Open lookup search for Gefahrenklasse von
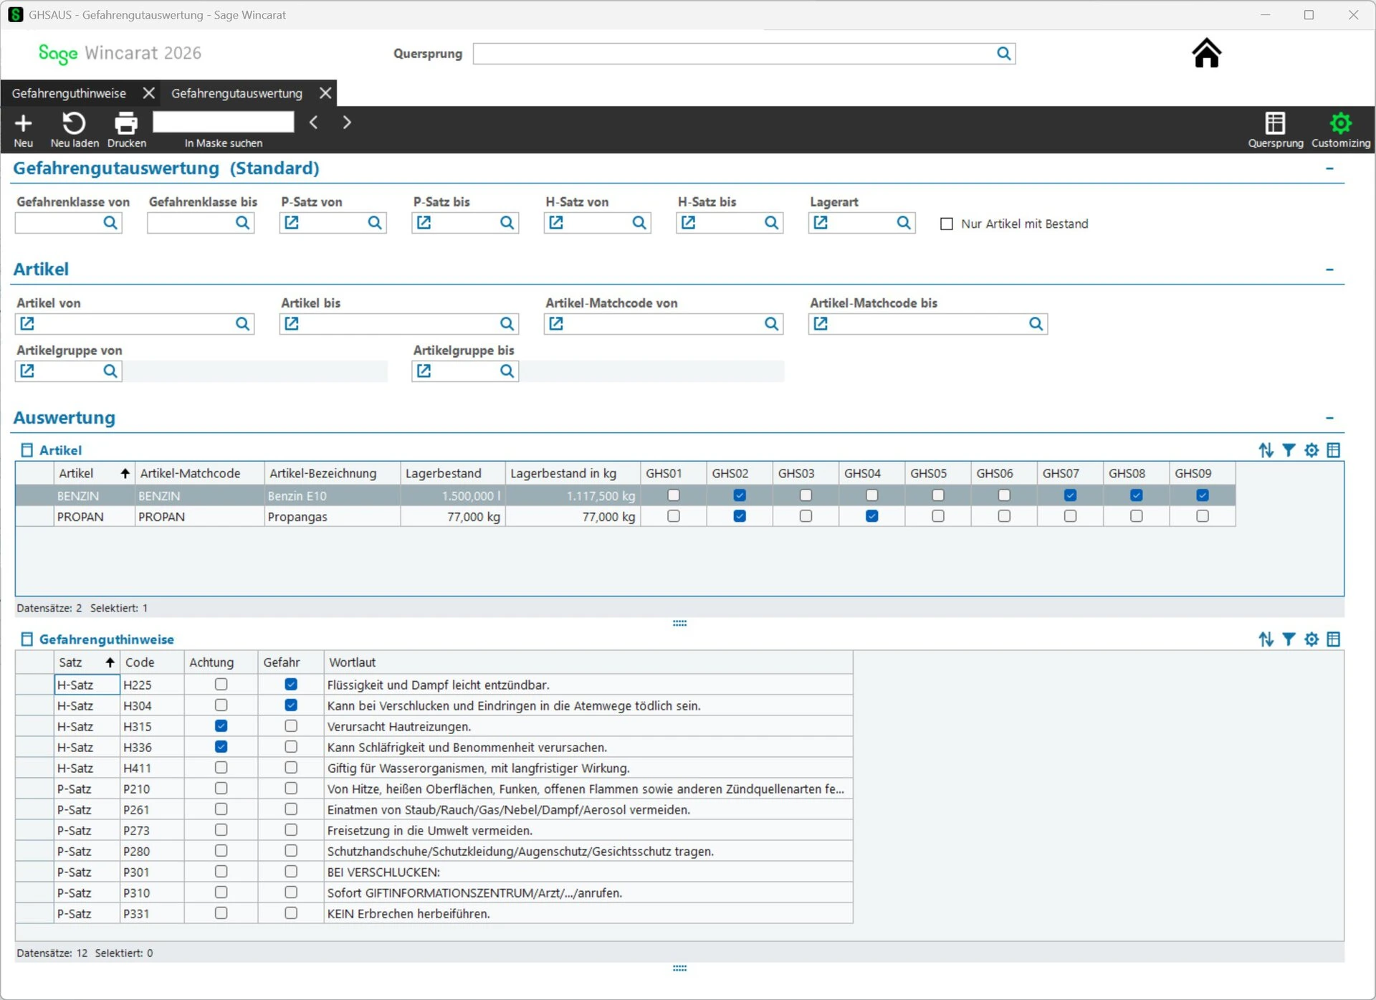This screenshot has width=1376, height=1000. click(x=110, y=223)
